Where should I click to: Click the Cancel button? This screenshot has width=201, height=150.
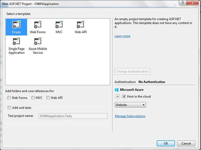[x=186, y=143]
